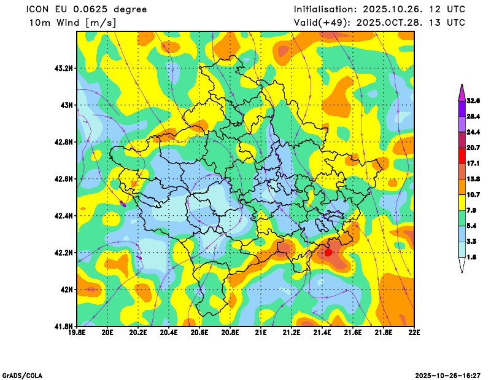The image size is (491, 380).
Task: Click the GrADS/COLA label at bottom left
Action: (23, 375)
